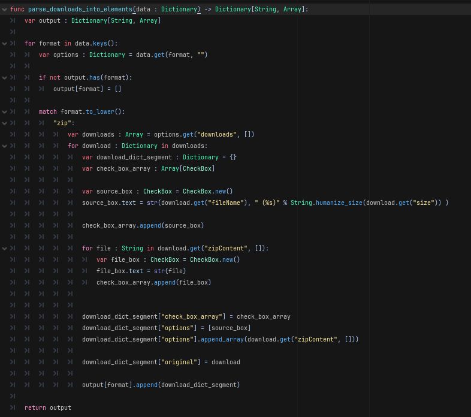Viewport: 471px width, 417px height.
Task: Click 'file_box.text = str(file)' line
Action: [141, 271]
